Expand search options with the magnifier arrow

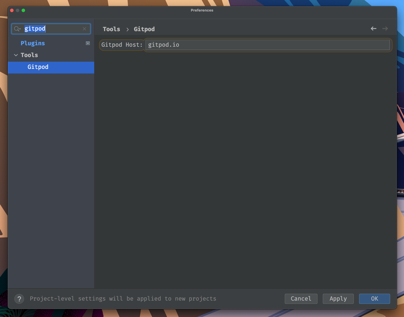[20, 30]
